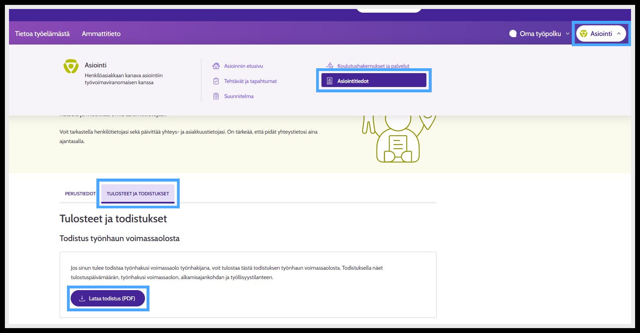Expand Oma työpolku using its down chevron
This screenshot has width=640, height=333.
(567, 34)
